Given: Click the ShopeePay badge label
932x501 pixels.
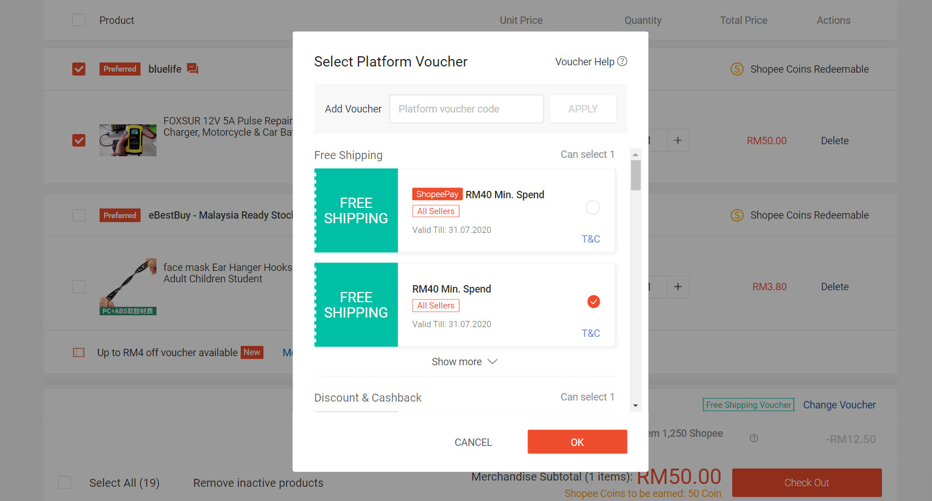Looking at the screenshot, I should (x=438, y=194).
